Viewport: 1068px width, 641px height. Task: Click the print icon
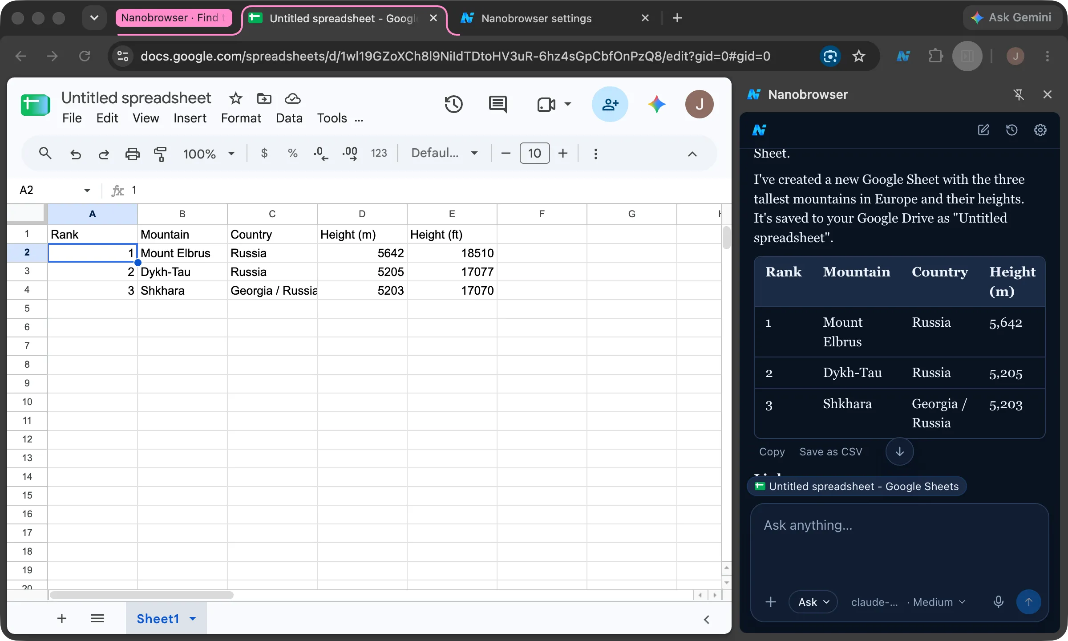coord(132,154)
